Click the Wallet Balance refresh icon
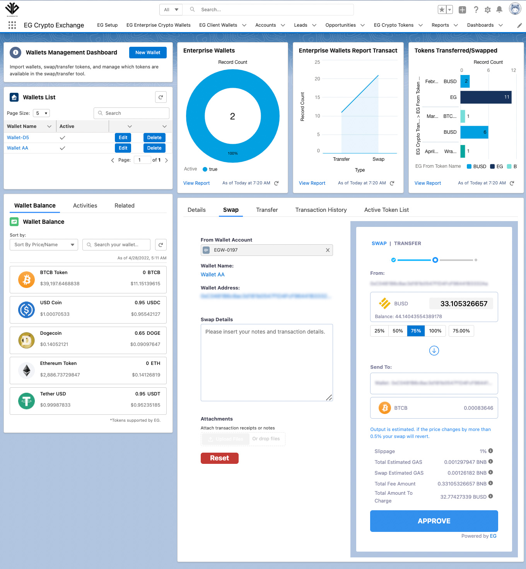This screenshot has height=569, width=526. (x=161, y=244)
